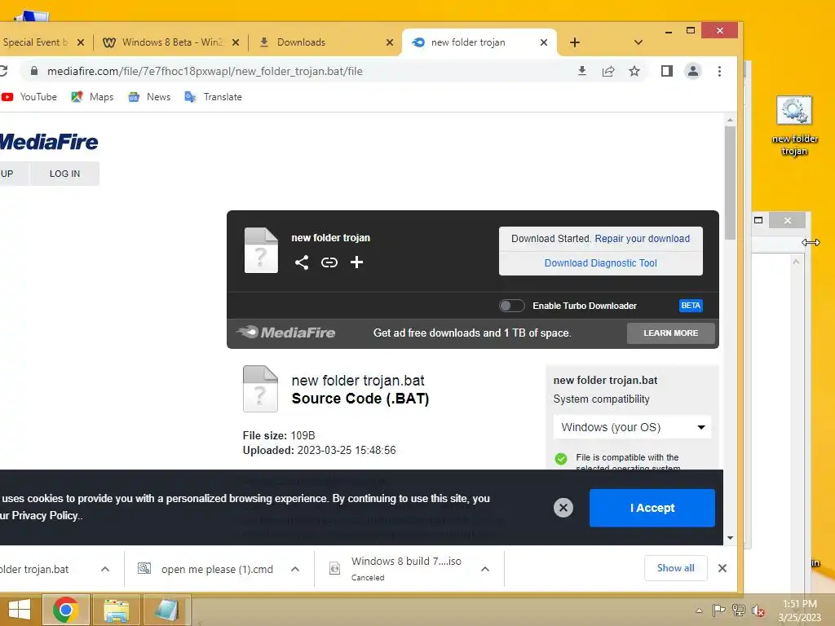Switch to the Downloads tab

pos(325,42)
